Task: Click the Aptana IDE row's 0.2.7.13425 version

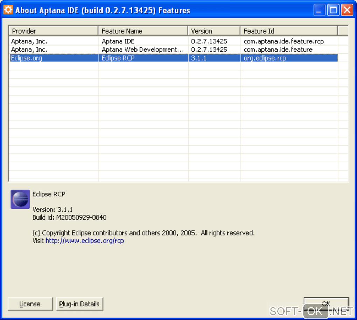Action: tap(209, 41)
